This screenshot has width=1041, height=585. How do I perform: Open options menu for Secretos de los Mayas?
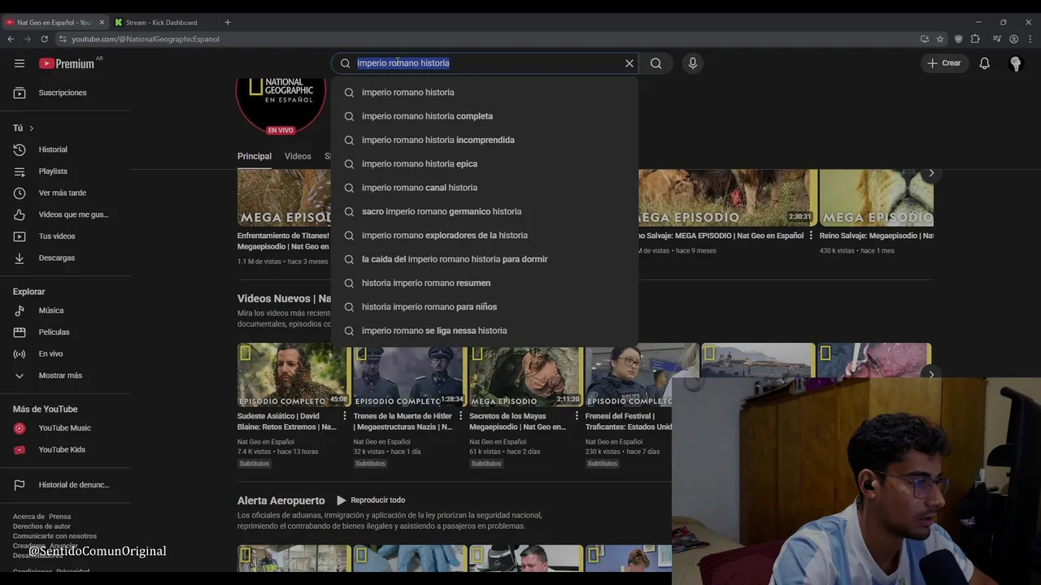tap(577, 416)
